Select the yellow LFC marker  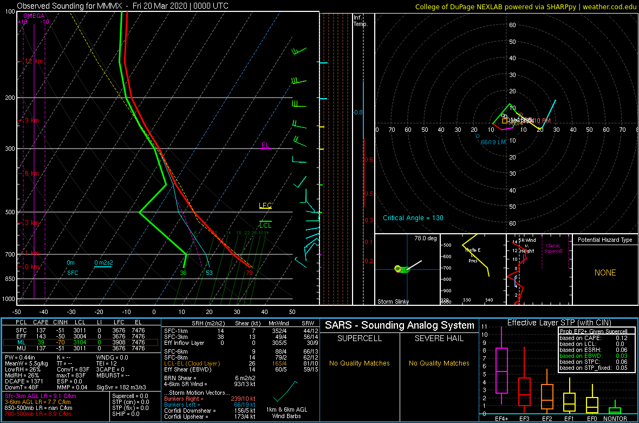265,206
